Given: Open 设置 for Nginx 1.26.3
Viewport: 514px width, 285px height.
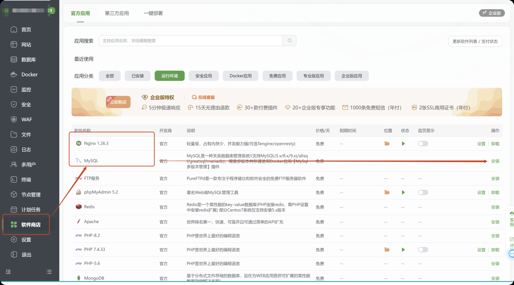Looking at the screenshot, I should tap(481, 144).
